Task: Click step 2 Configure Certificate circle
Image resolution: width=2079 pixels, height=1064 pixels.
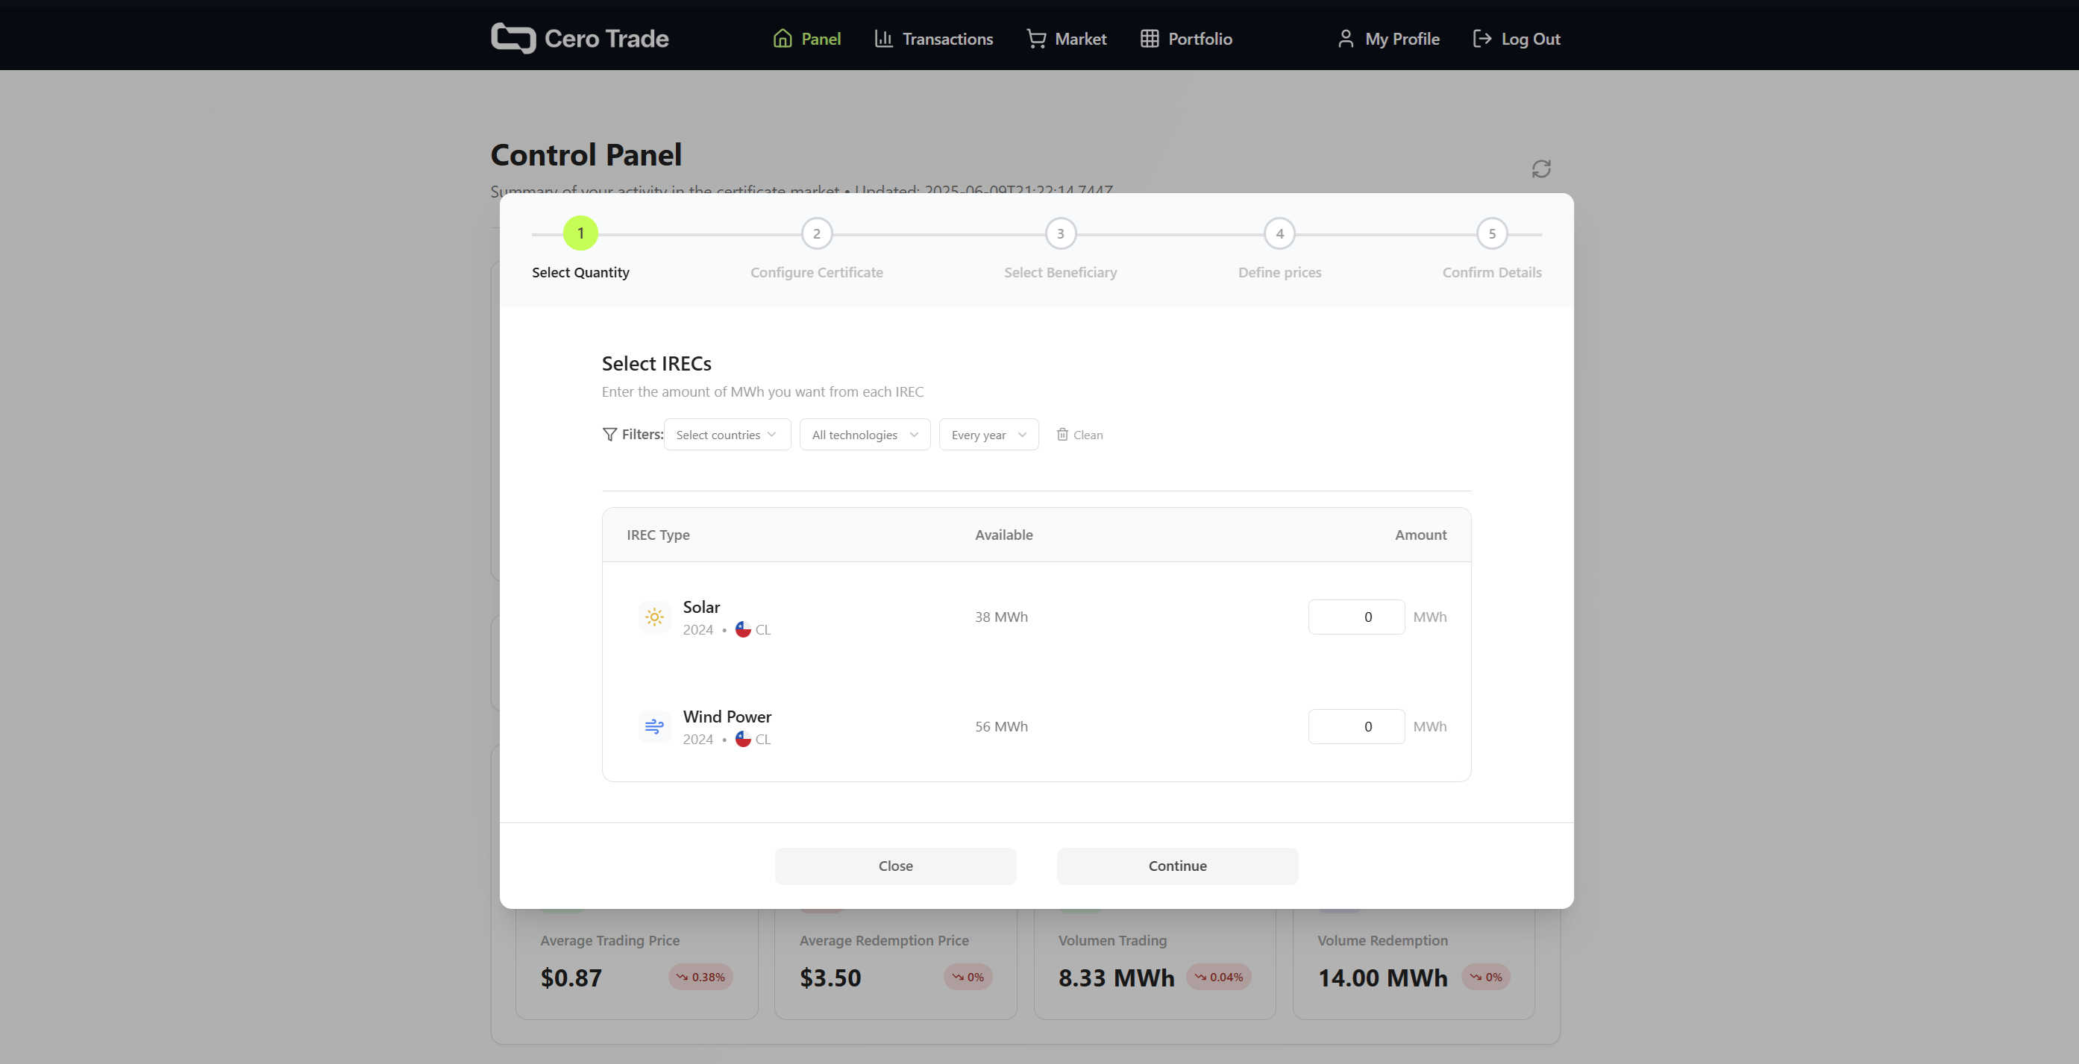Action: tap(816, 234)
